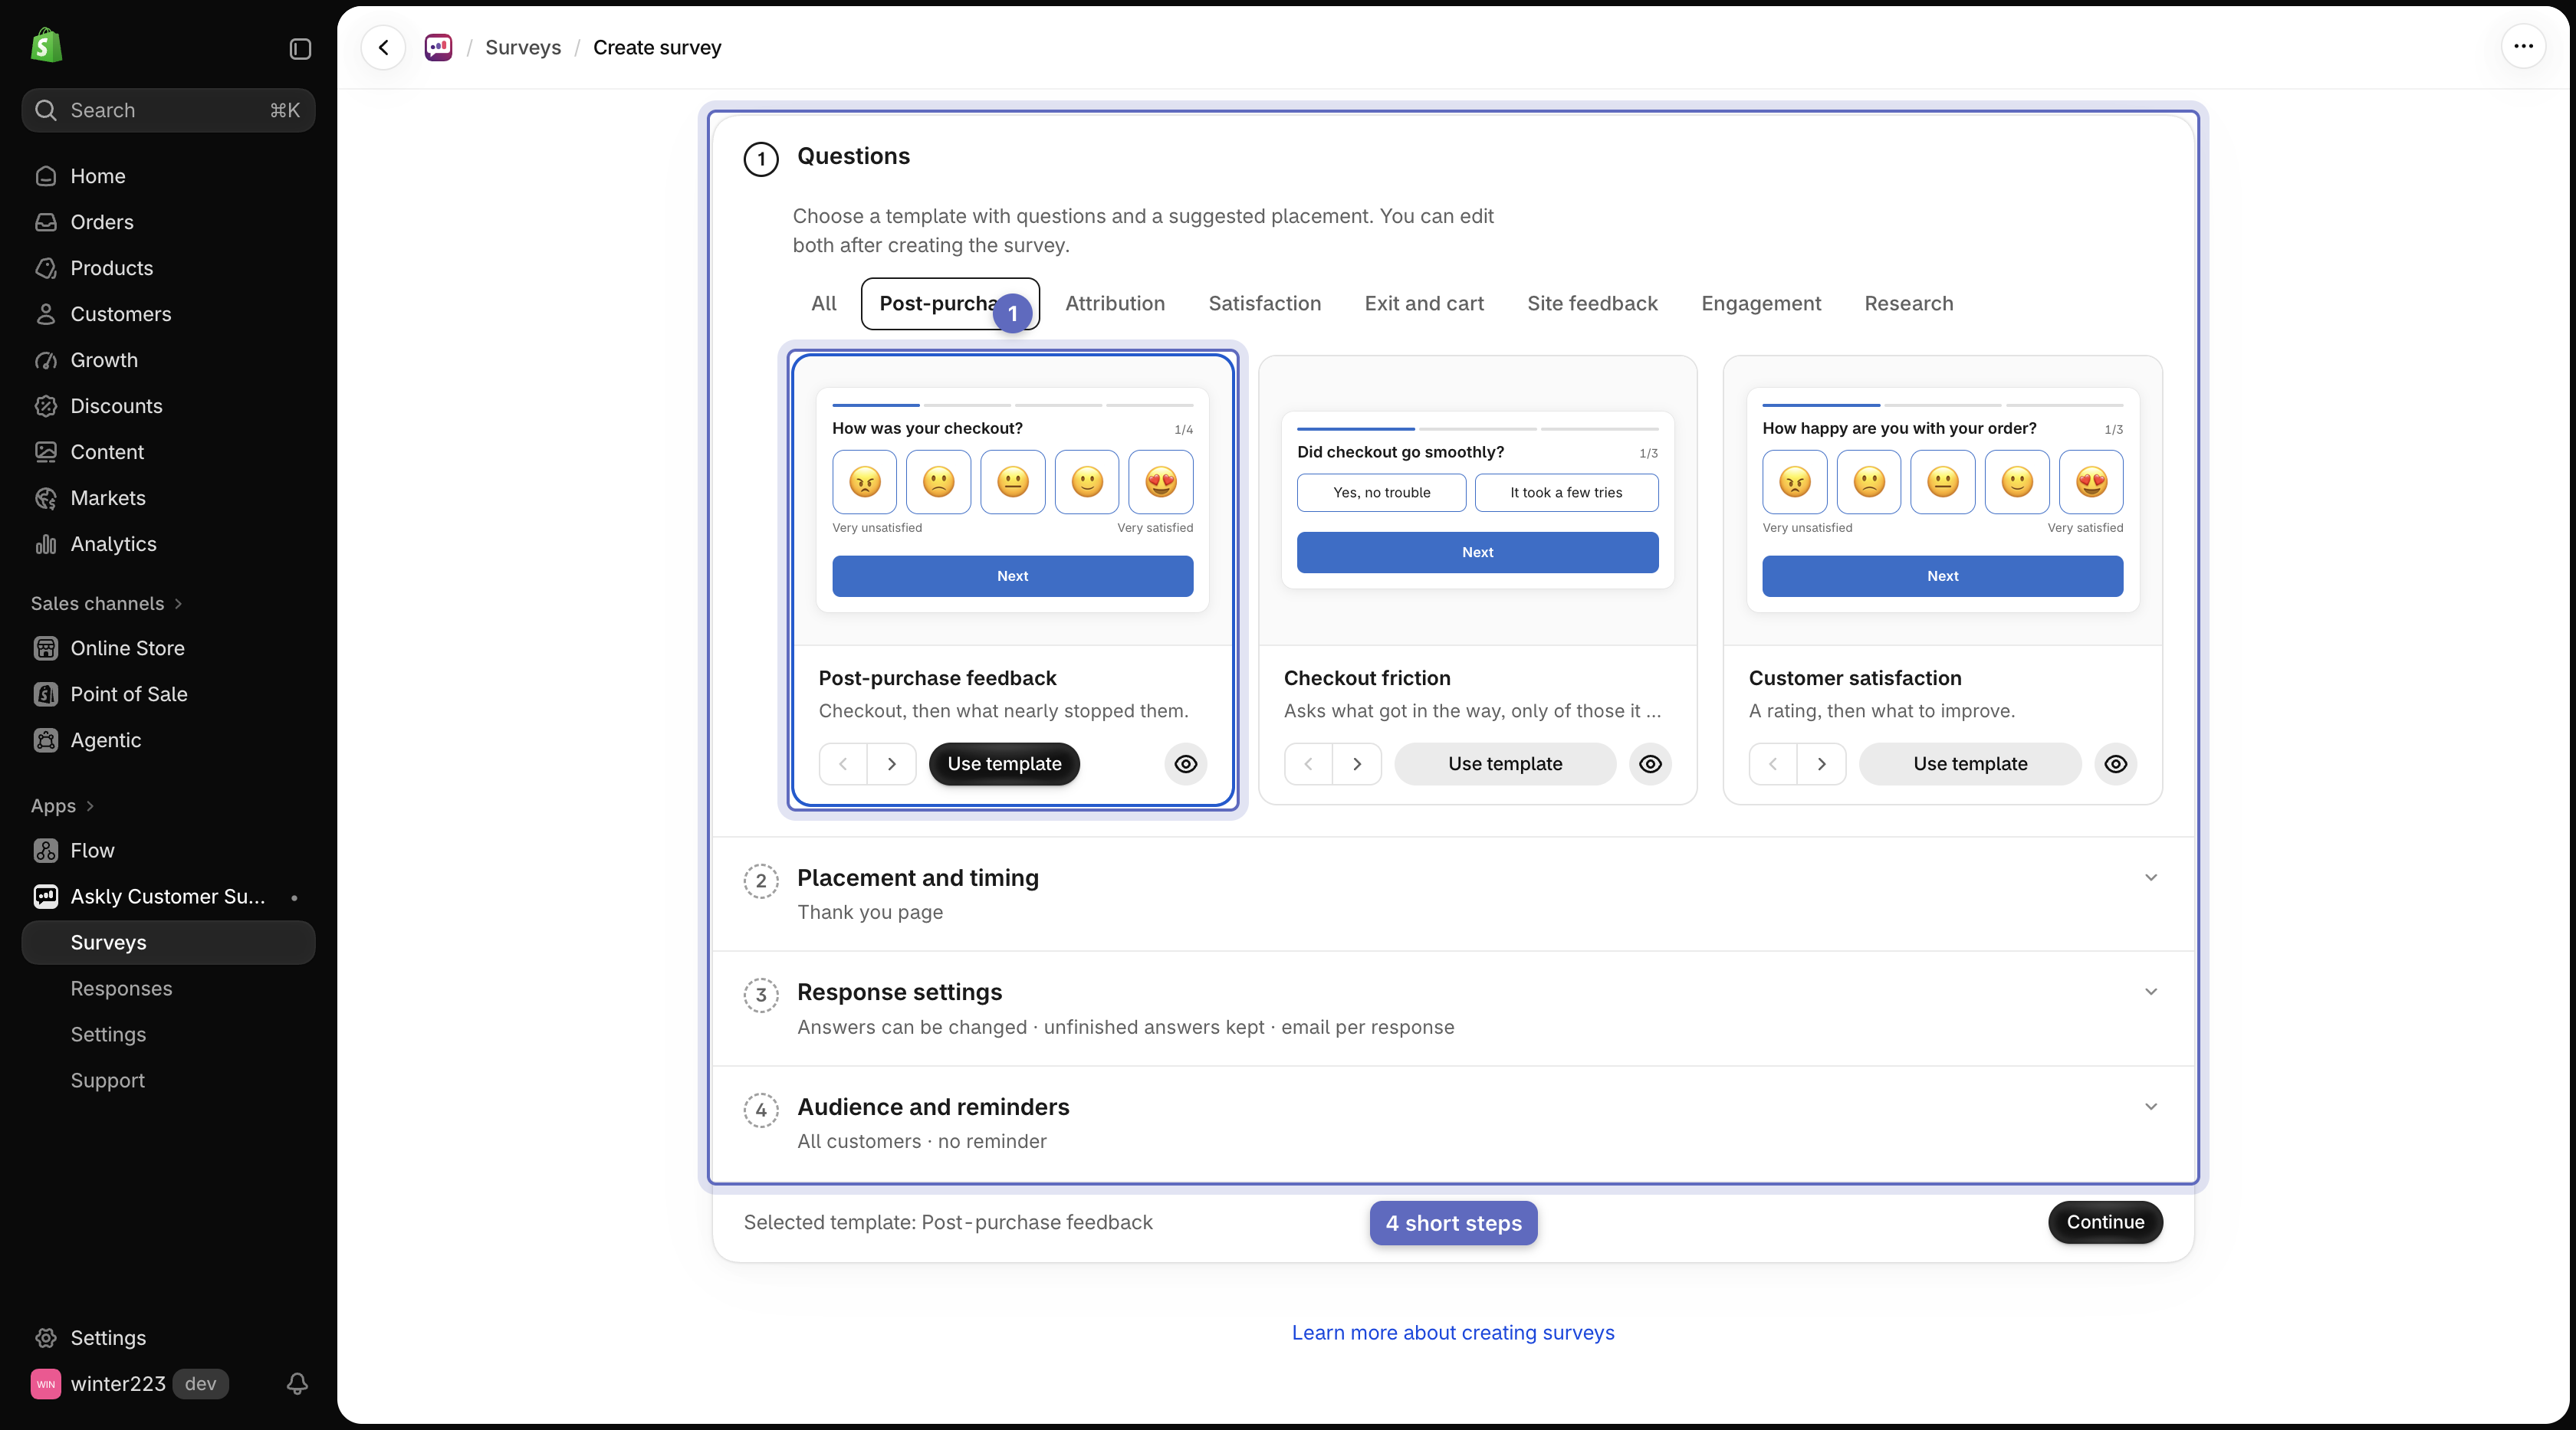Click Use template for Customer satisfaction
The width and height of the screenshot is (2576, 1430).
(x=1970, y=763)
